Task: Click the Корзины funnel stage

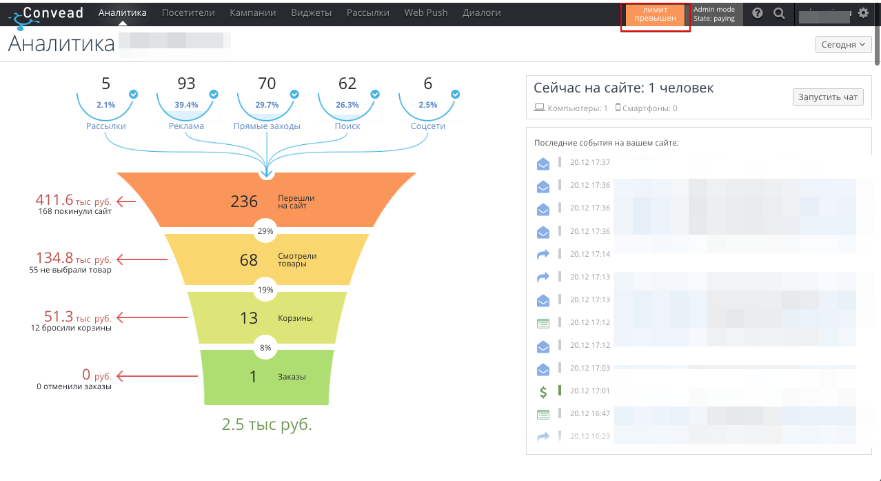Action: (x=267, y=318)
